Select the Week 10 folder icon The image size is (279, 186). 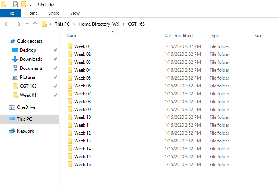[x=70, y=117]
